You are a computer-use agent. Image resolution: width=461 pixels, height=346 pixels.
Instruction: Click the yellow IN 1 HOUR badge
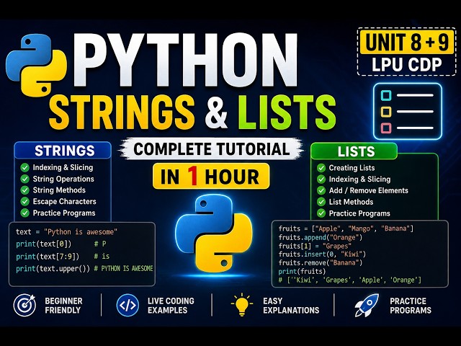[211, 176]
